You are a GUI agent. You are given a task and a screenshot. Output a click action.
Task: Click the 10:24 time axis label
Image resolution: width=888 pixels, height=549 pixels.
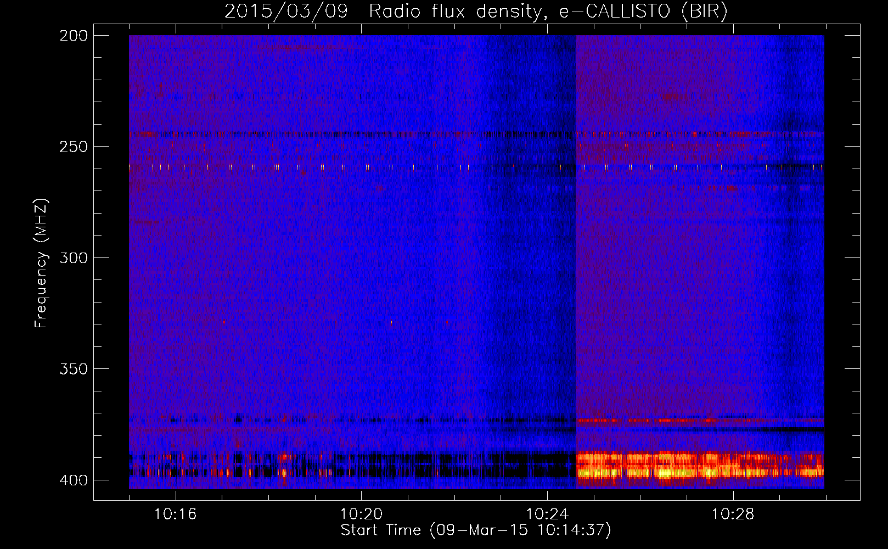point(547,514)
